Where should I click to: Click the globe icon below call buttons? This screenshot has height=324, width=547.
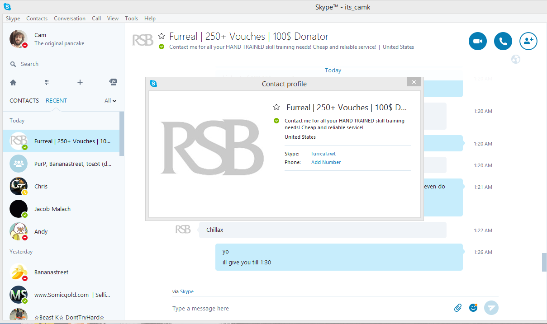point(516,59)
